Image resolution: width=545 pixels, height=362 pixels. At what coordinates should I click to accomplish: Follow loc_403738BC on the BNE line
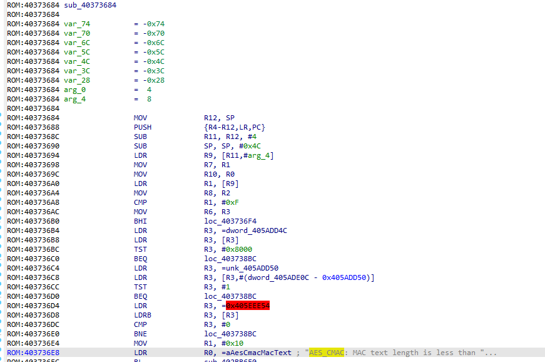click(230, 334)
